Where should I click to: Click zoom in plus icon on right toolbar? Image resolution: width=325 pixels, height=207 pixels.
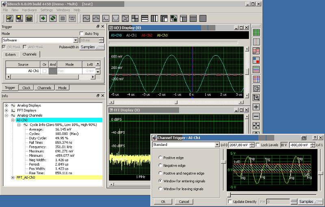256,107
